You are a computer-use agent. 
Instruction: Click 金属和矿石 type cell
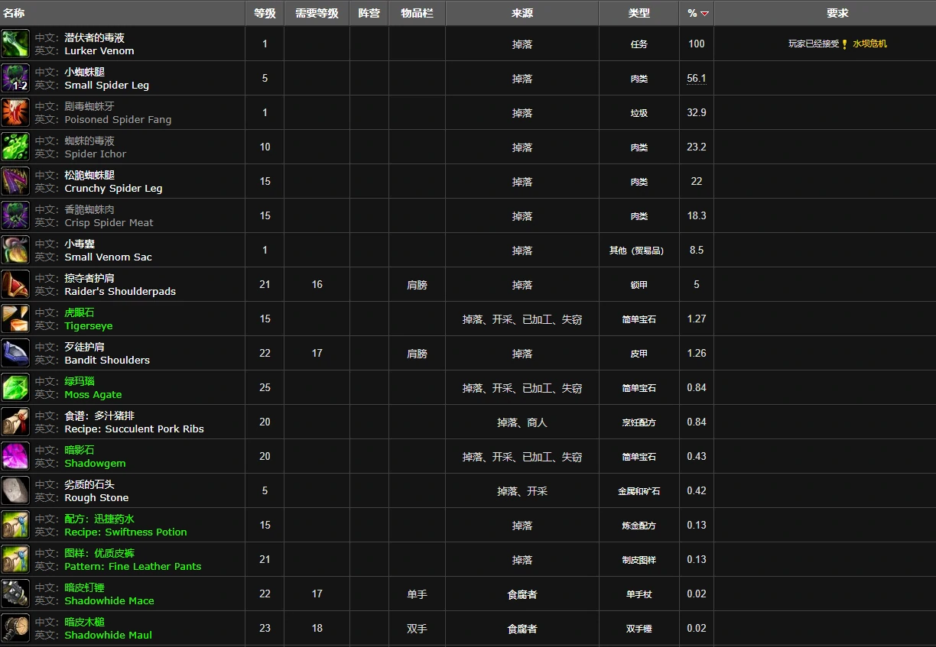(x=639, y=491)
